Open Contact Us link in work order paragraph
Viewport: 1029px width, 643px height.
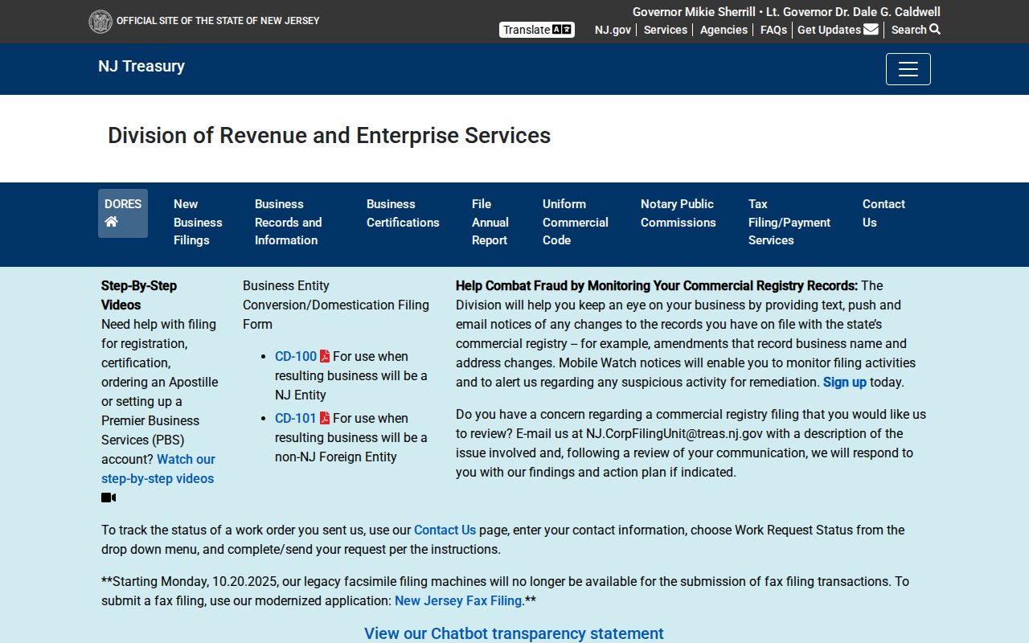coord(445,530)
